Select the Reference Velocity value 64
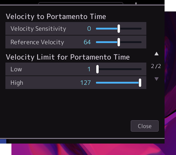This screenshot has width=176, height=155. coord(87,42)
